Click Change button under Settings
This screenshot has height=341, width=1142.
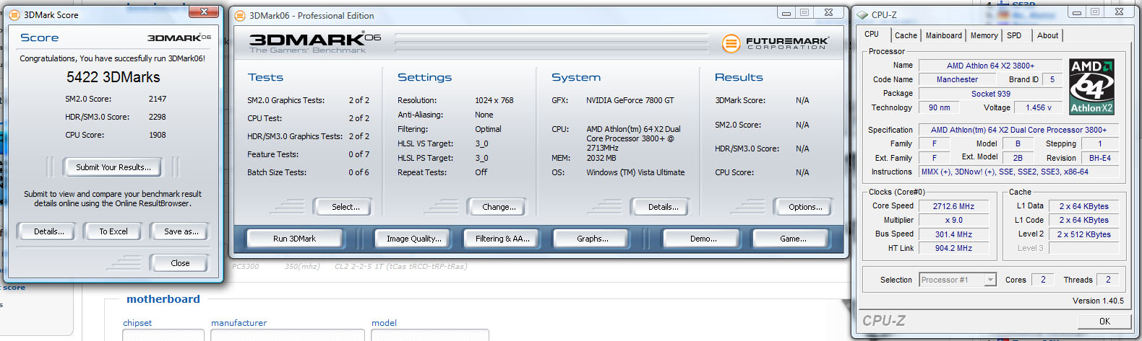pos(498,207)
